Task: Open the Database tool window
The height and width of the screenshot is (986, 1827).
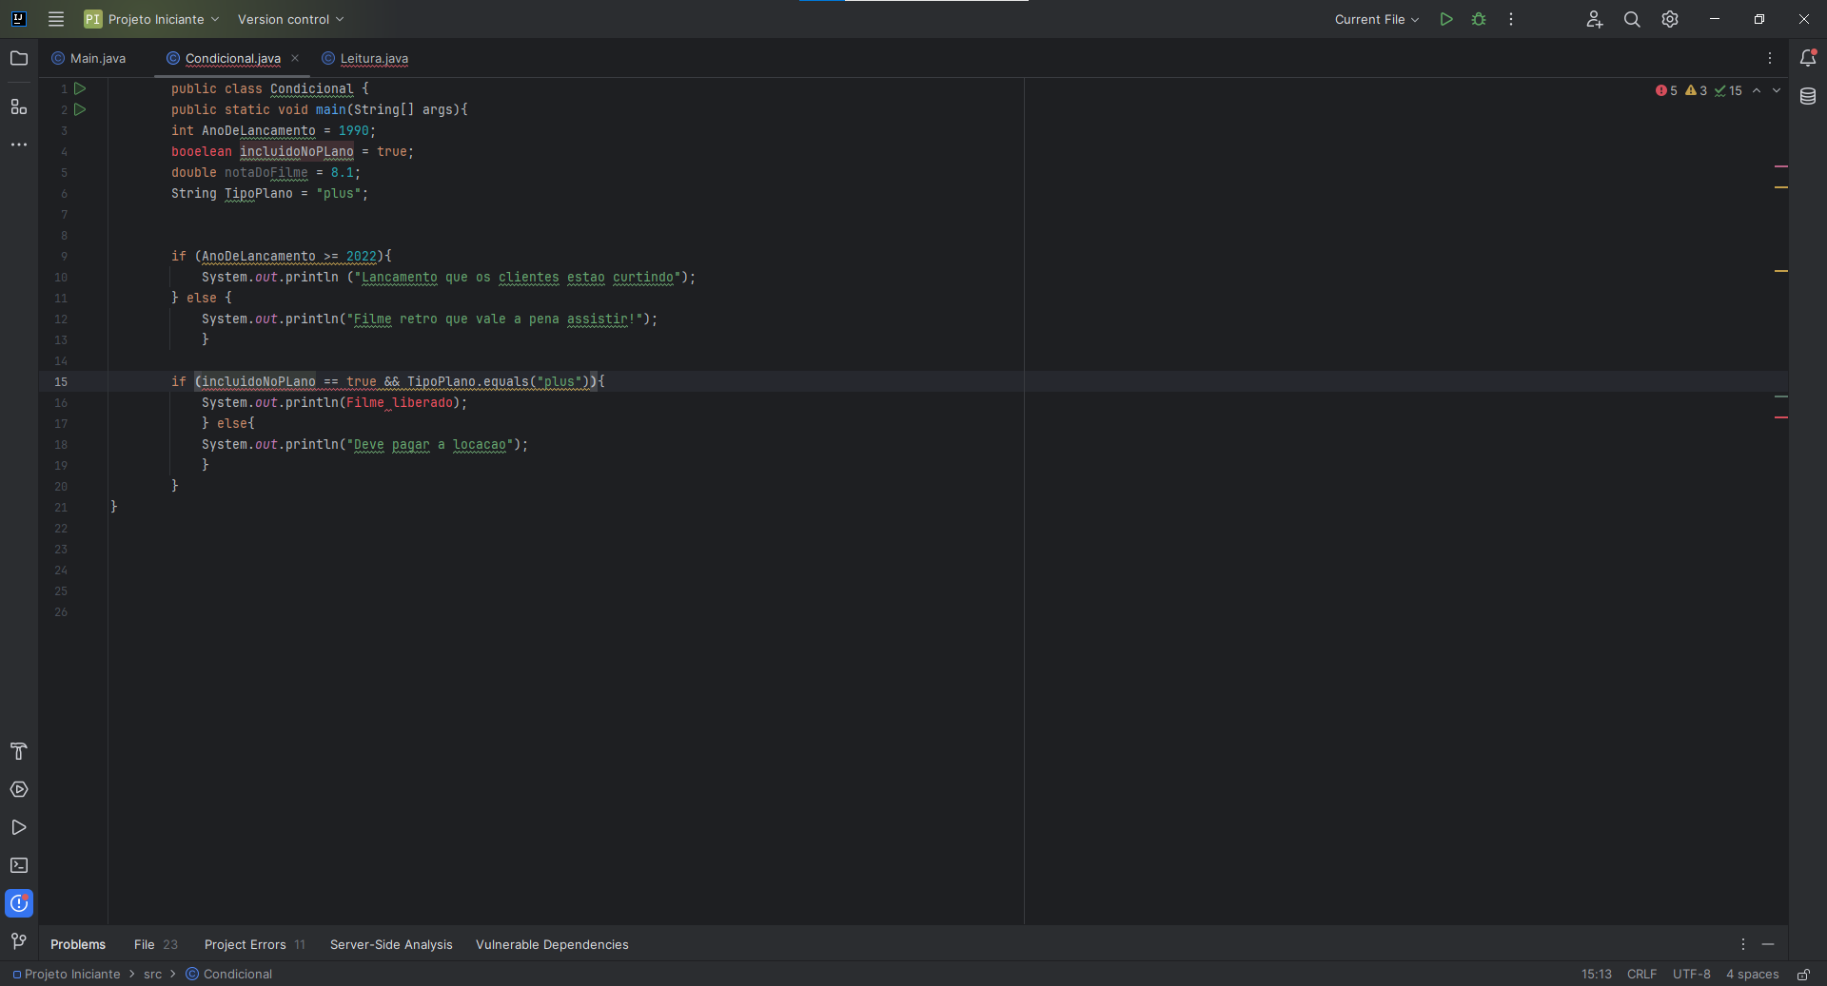Action: [x=1808, y=96]
